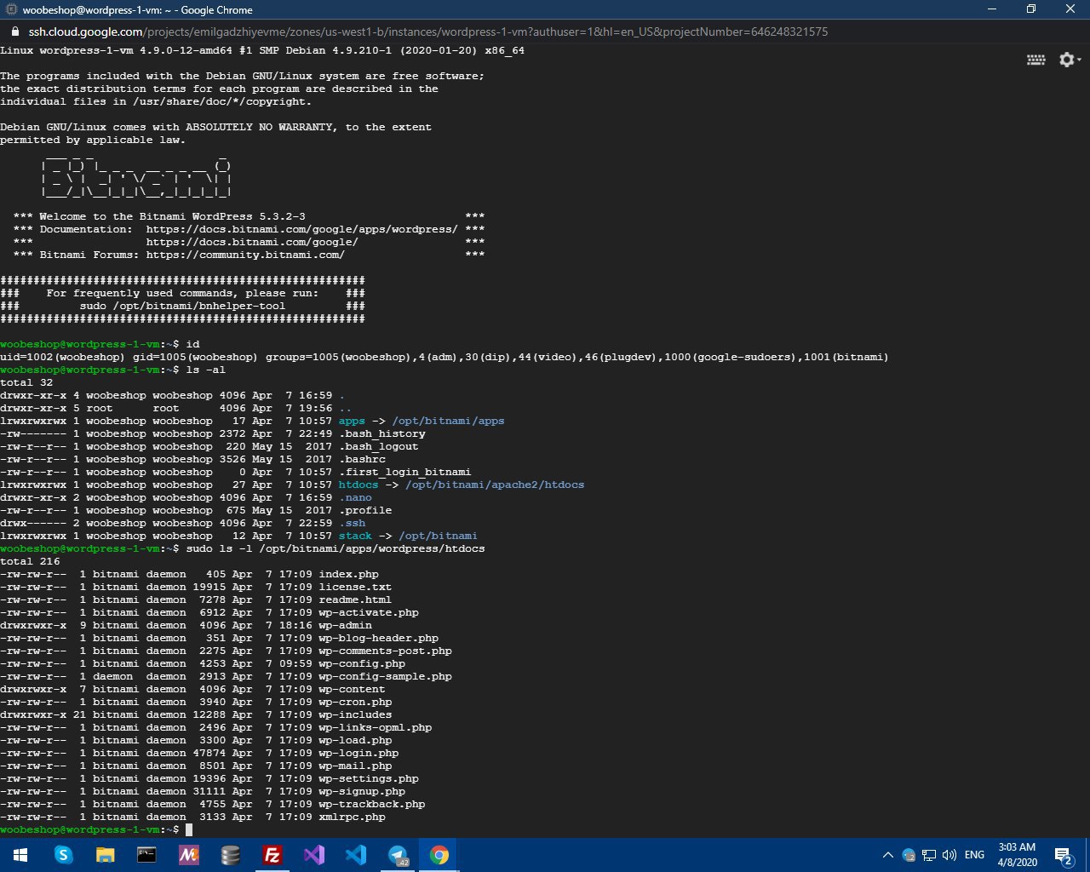Image resolution: width=1090 pixels, height=872 pixels.
Task: Click the 'wp-mail.php' file name
Action: tap(355, 766)
